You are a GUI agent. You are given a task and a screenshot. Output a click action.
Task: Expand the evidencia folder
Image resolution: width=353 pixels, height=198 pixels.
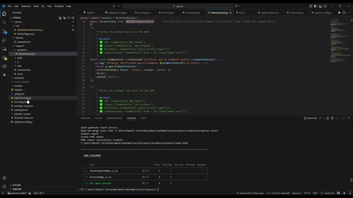19,78
